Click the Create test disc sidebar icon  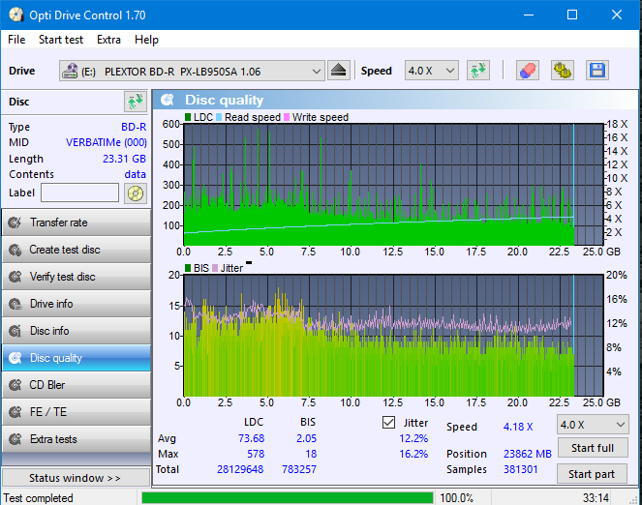pos(15,250)
